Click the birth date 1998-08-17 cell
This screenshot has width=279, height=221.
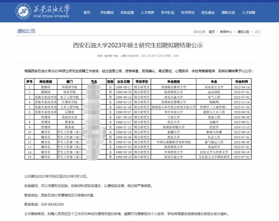coord(124,87)
